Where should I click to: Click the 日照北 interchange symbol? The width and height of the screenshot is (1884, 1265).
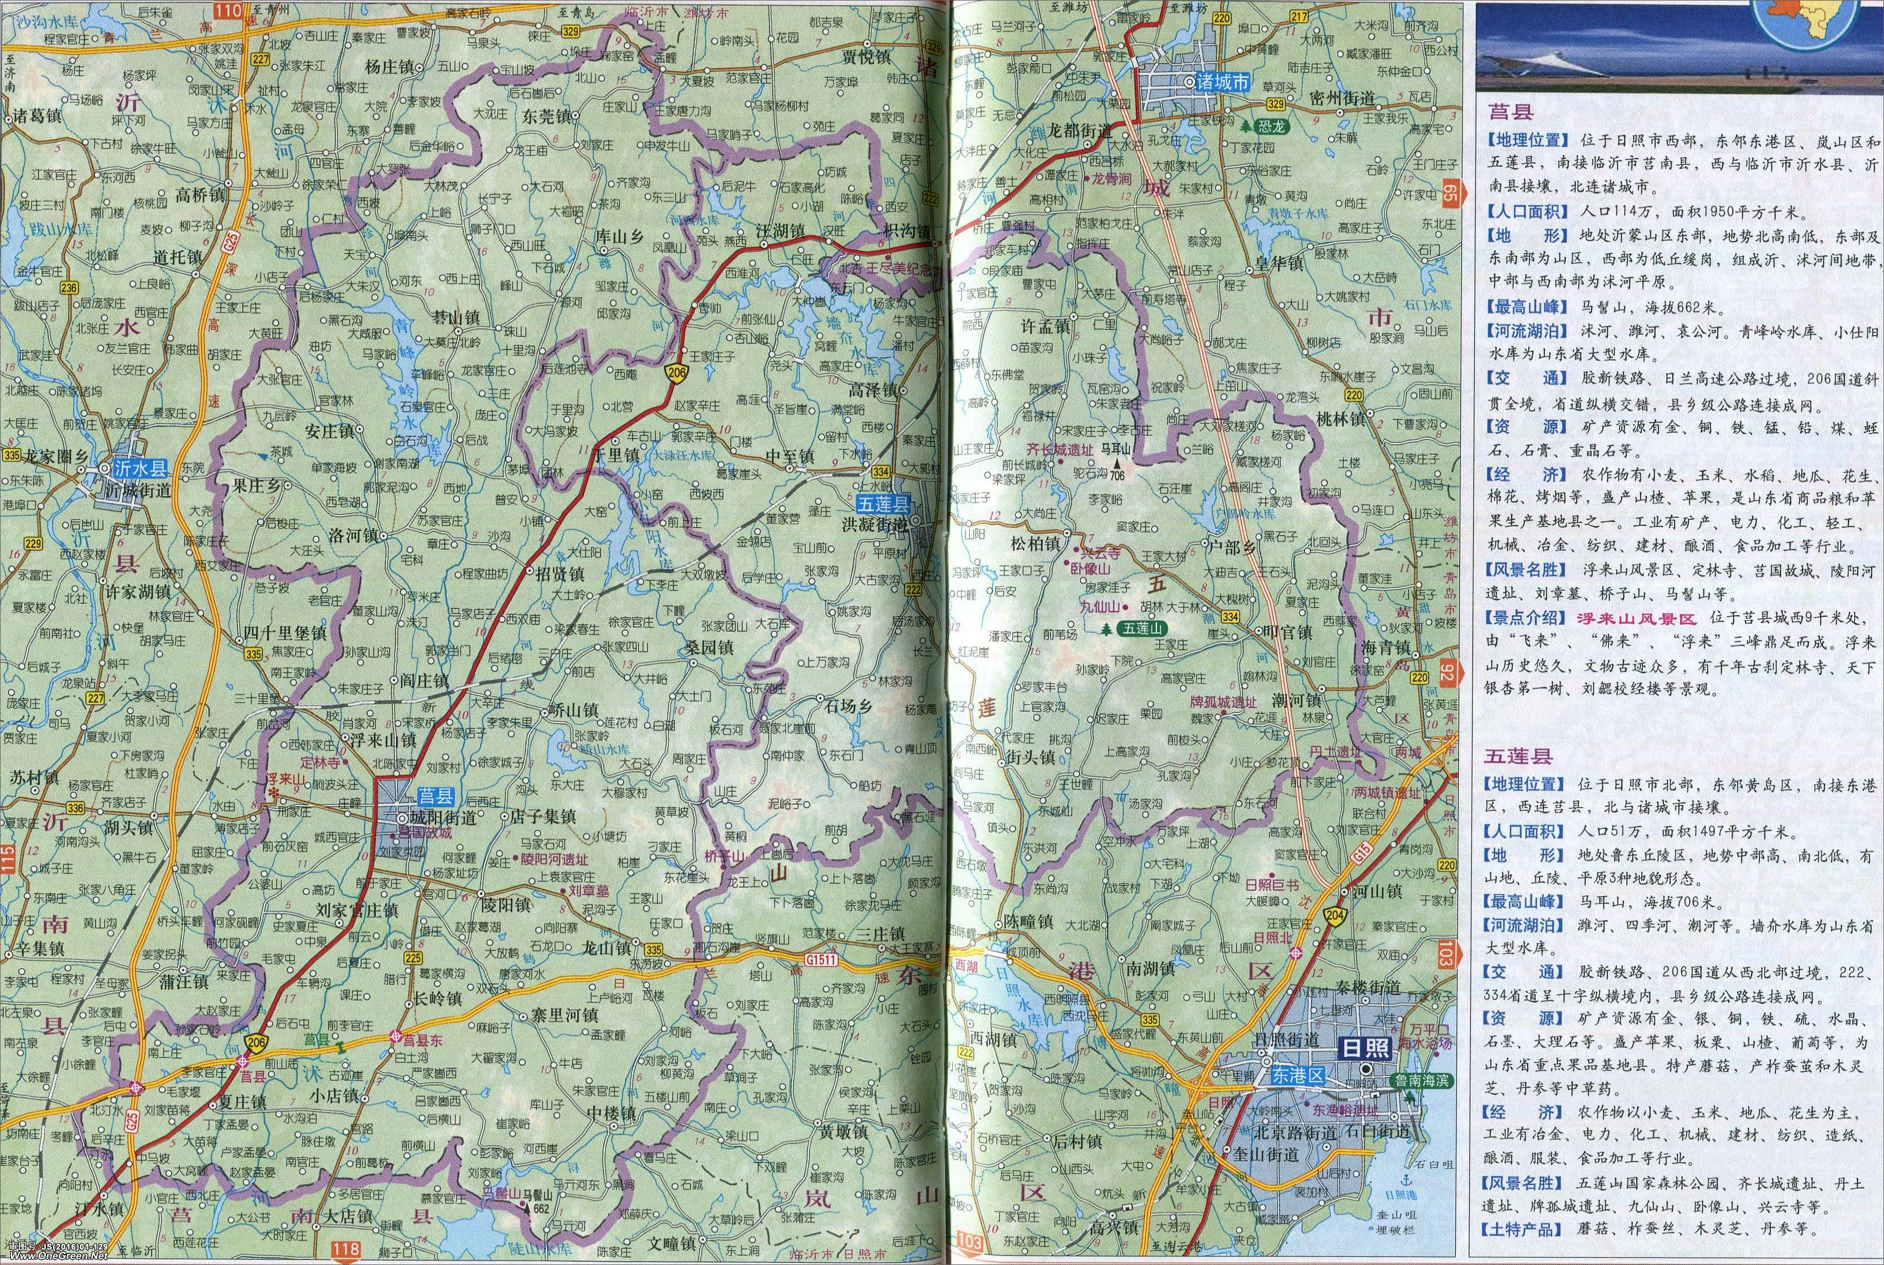(x=1295, y=953)
